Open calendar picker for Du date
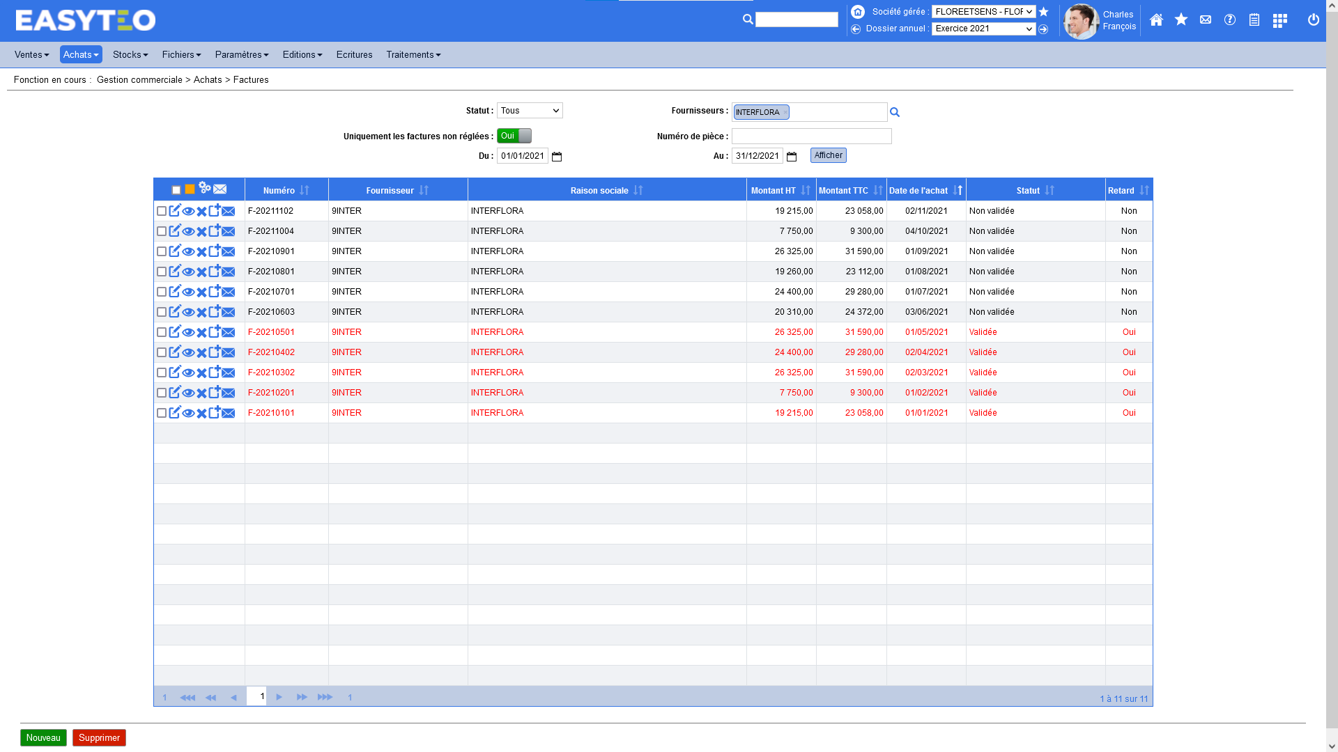This screenshot has width=1338, height=752. [x=557, y=157]
